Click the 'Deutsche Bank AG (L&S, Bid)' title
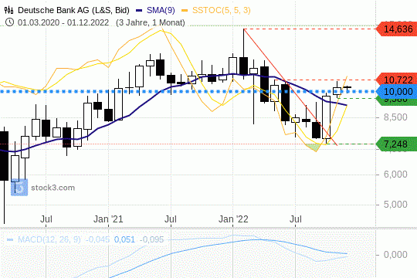This screenshot has height=278, width=417. (x=73, y=10)
